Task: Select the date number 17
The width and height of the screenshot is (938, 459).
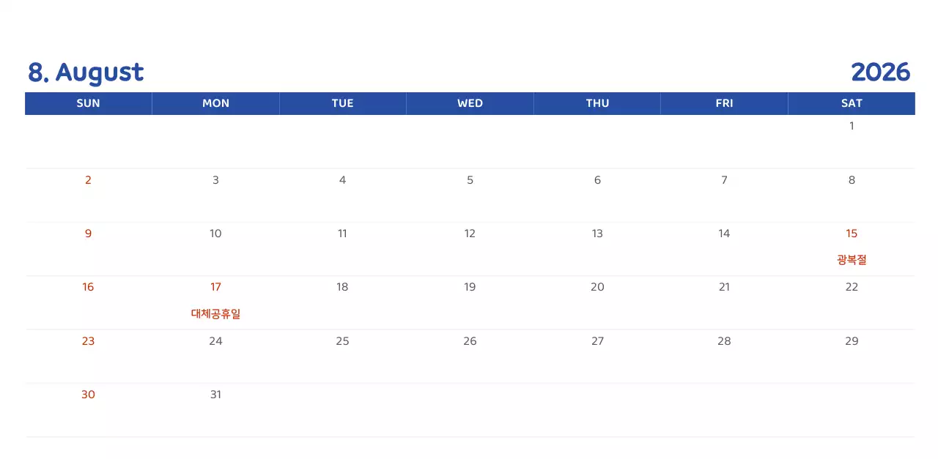Action: click(x=215, y=287)
